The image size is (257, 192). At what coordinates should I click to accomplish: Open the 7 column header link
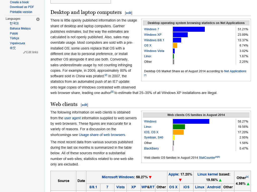point(107,187)
